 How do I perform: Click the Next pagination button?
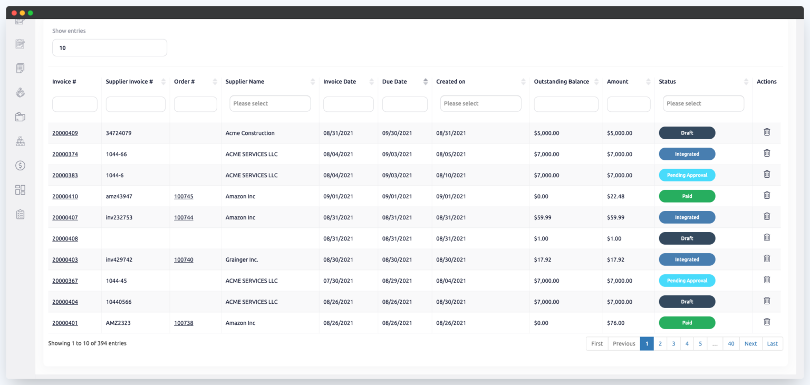750,343
